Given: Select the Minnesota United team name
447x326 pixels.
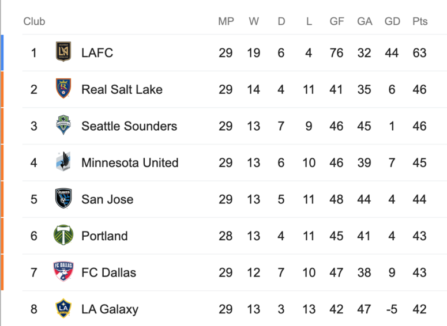Looking at the screenshot, I should pyautogui.click(x=130, y=162).
